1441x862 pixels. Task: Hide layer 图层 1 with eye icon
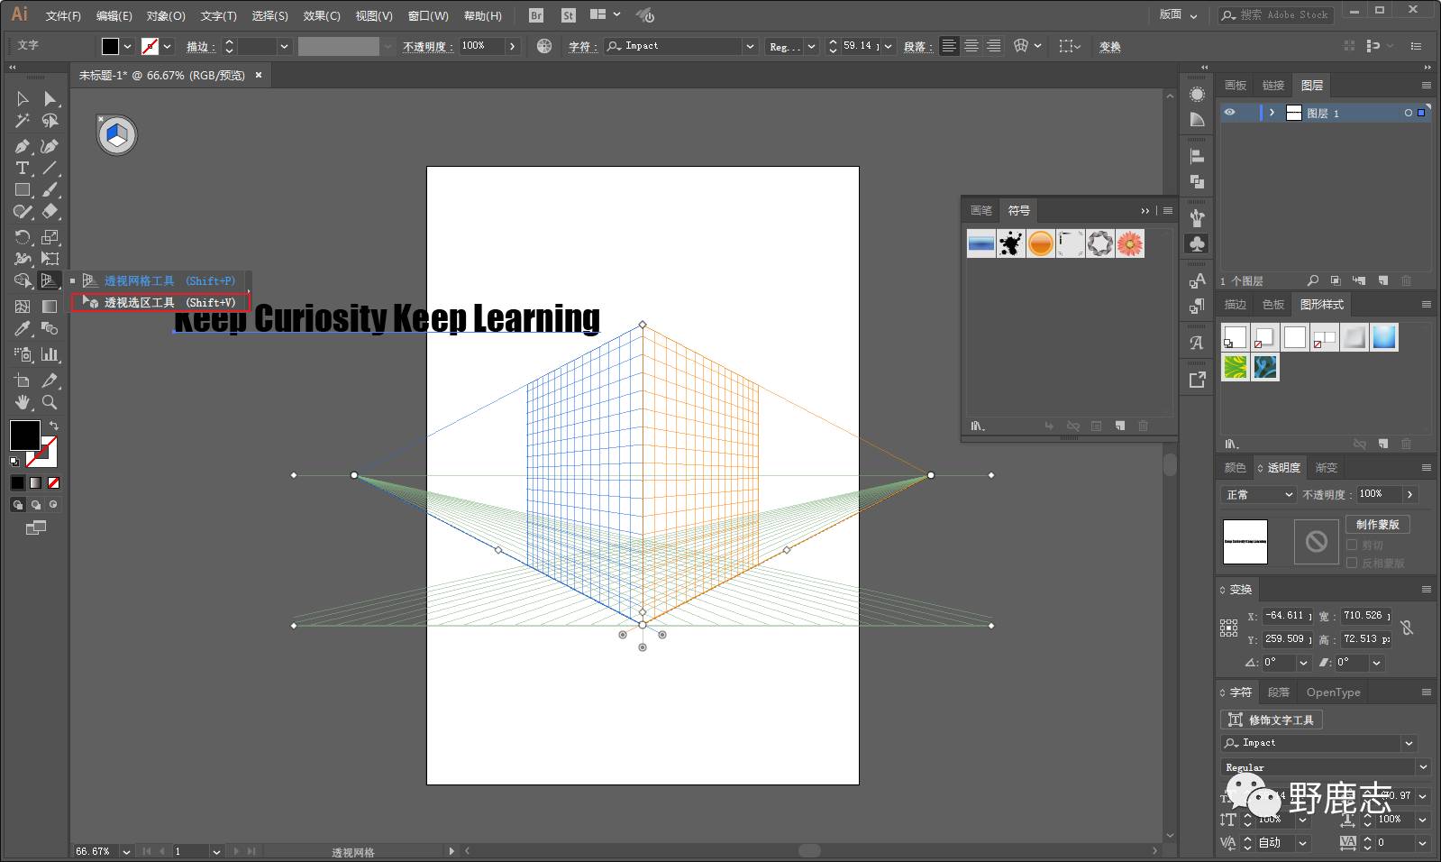click(1229, 113)
